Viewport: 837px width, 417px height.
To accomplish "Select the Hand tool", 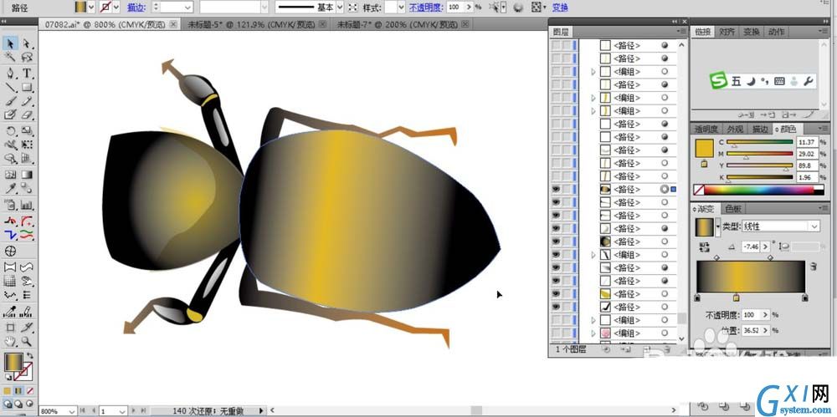I will (9, 341).
